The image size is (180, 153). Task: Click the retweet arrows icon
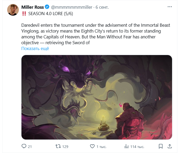tap(58, 146)
